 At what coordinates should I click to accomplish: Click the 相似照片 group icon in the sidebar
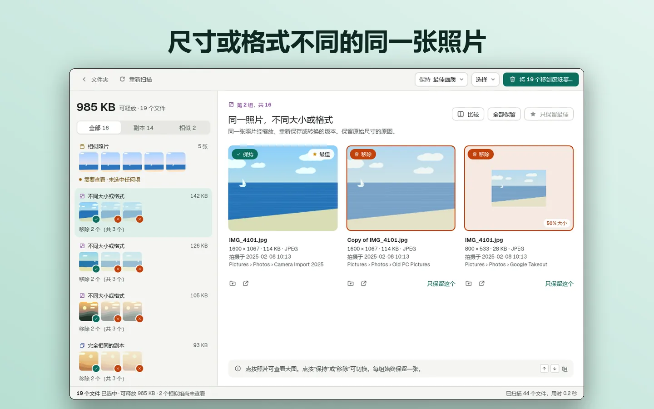(x=82, y=146)
